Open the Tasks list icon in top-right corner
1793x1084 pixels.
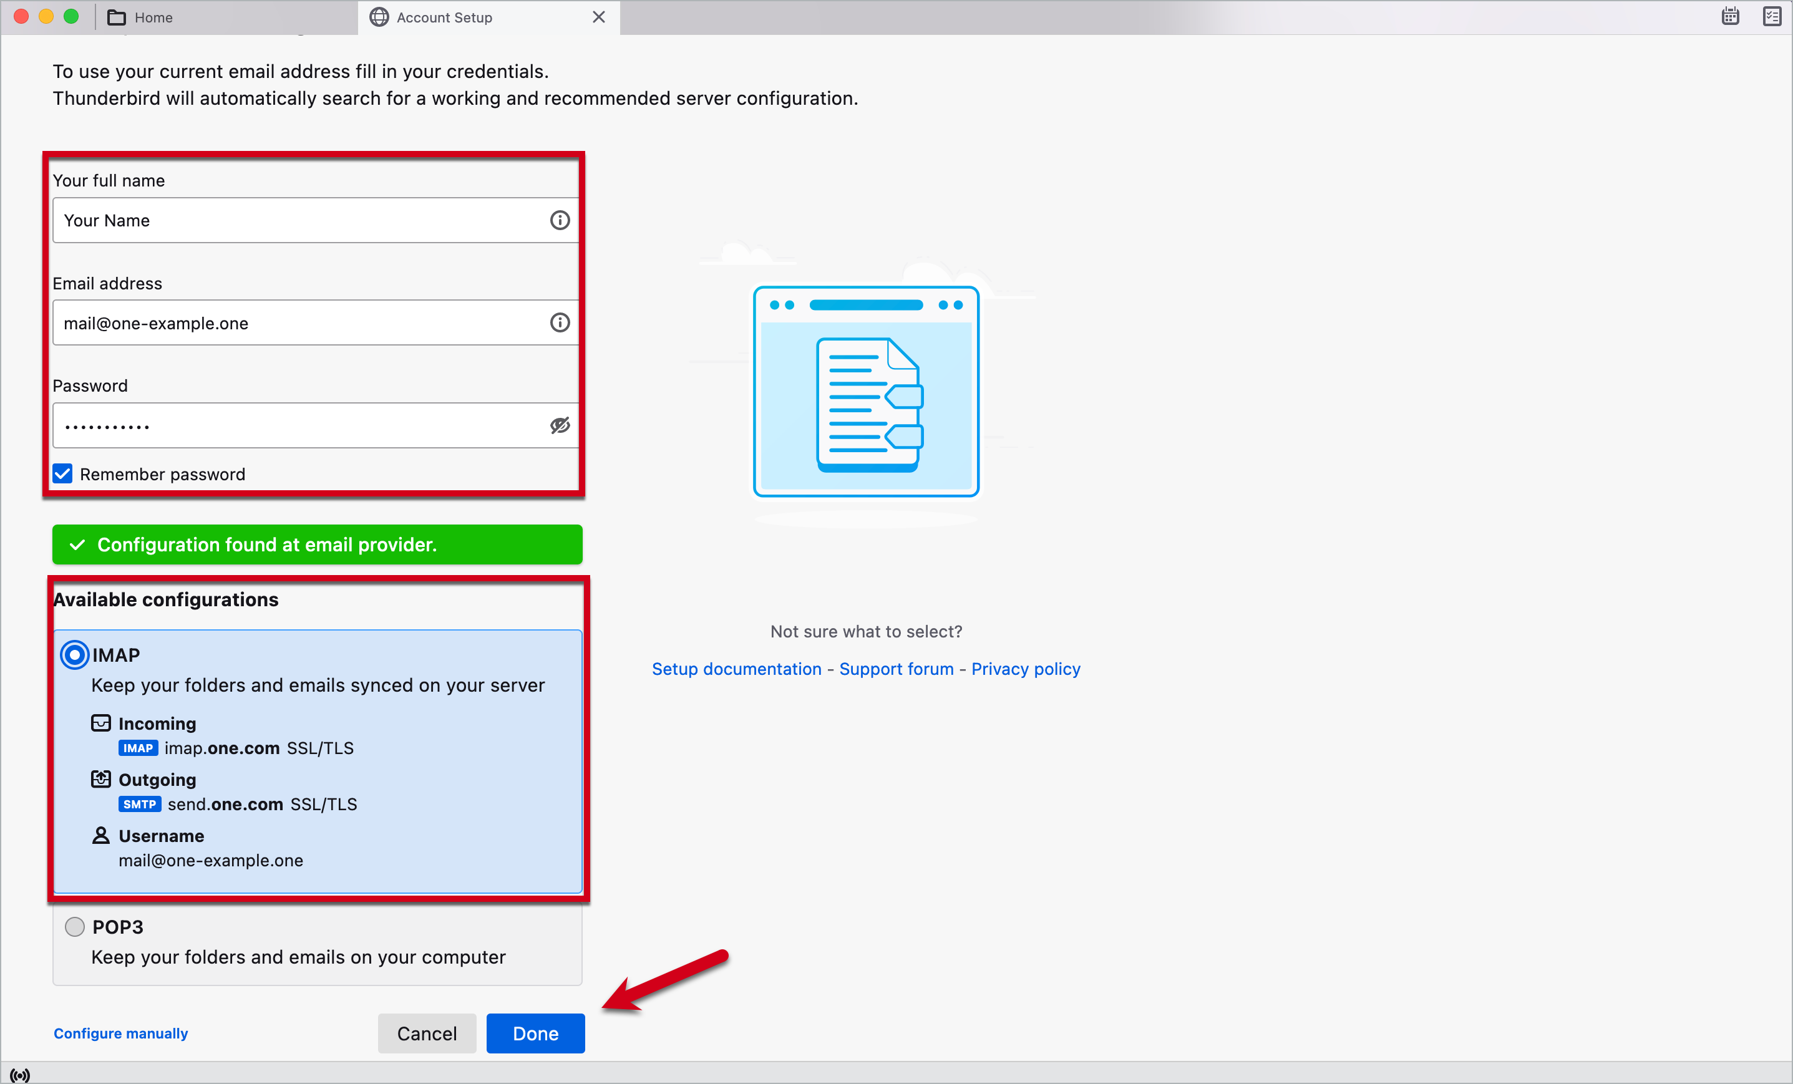coord(1772,15)
